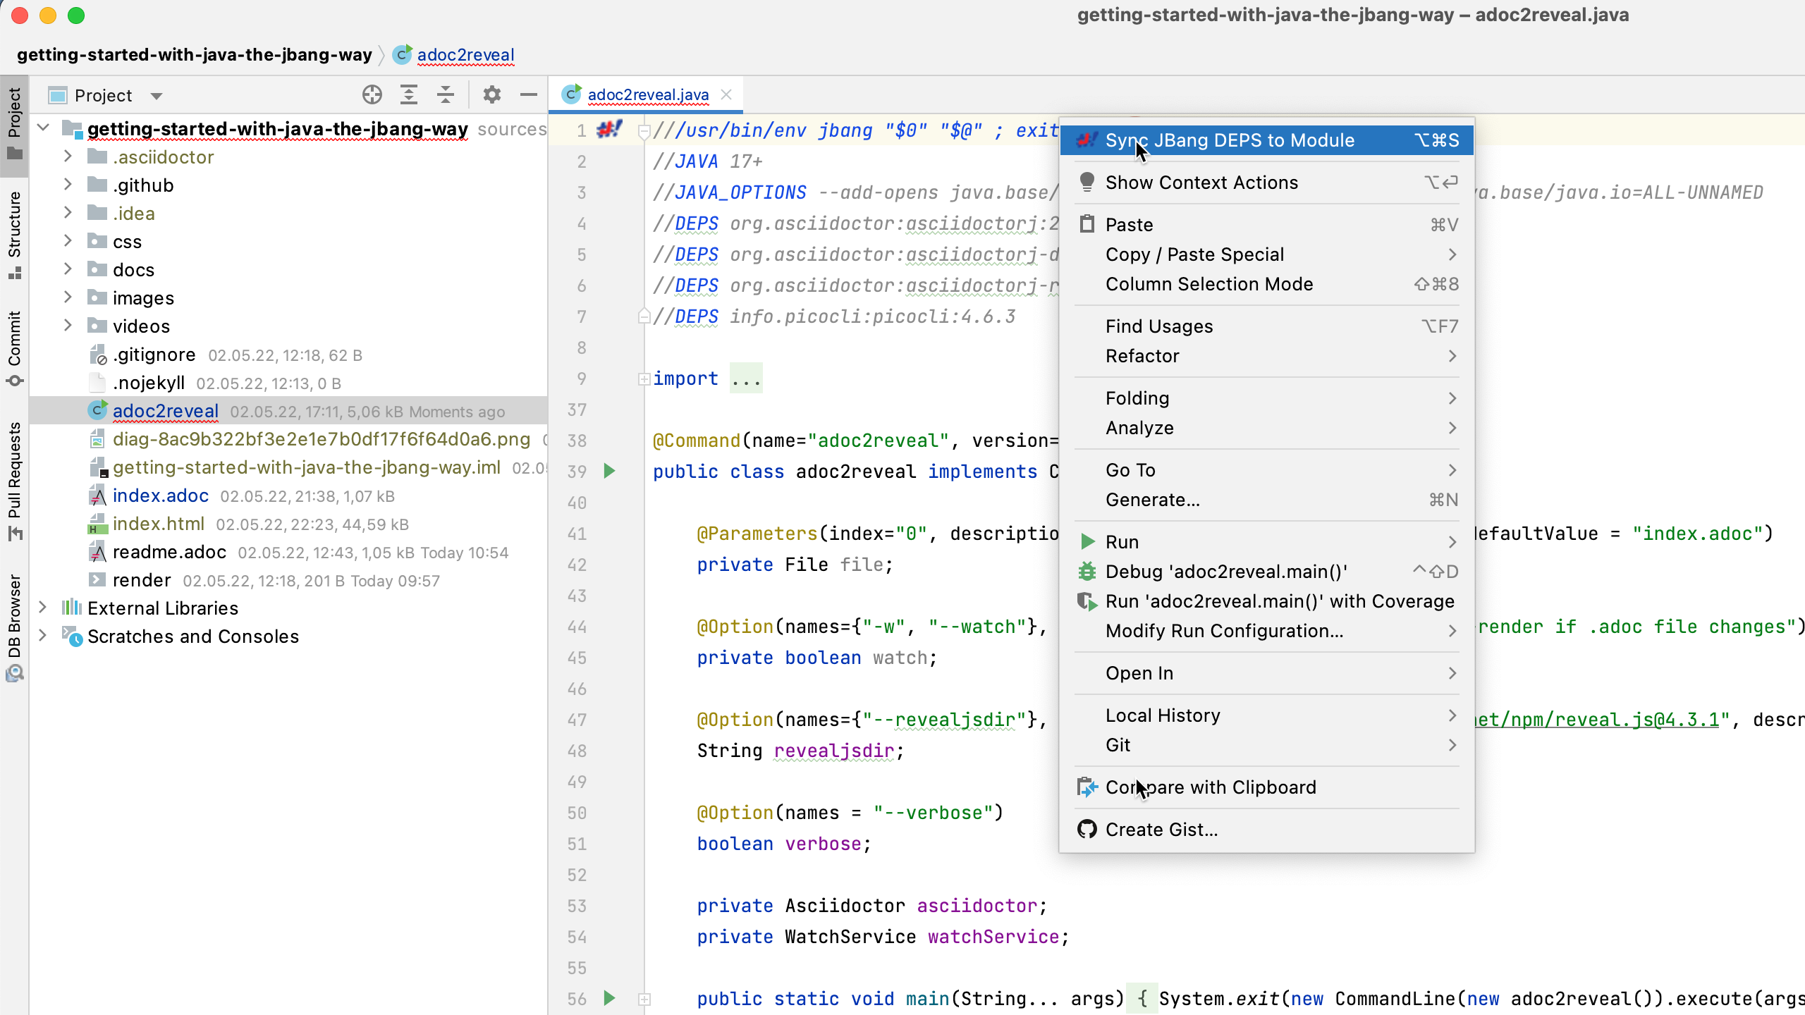Expand the .asciidoctor folder
Screen dimensions: 1805x1015
pos(68,156)
